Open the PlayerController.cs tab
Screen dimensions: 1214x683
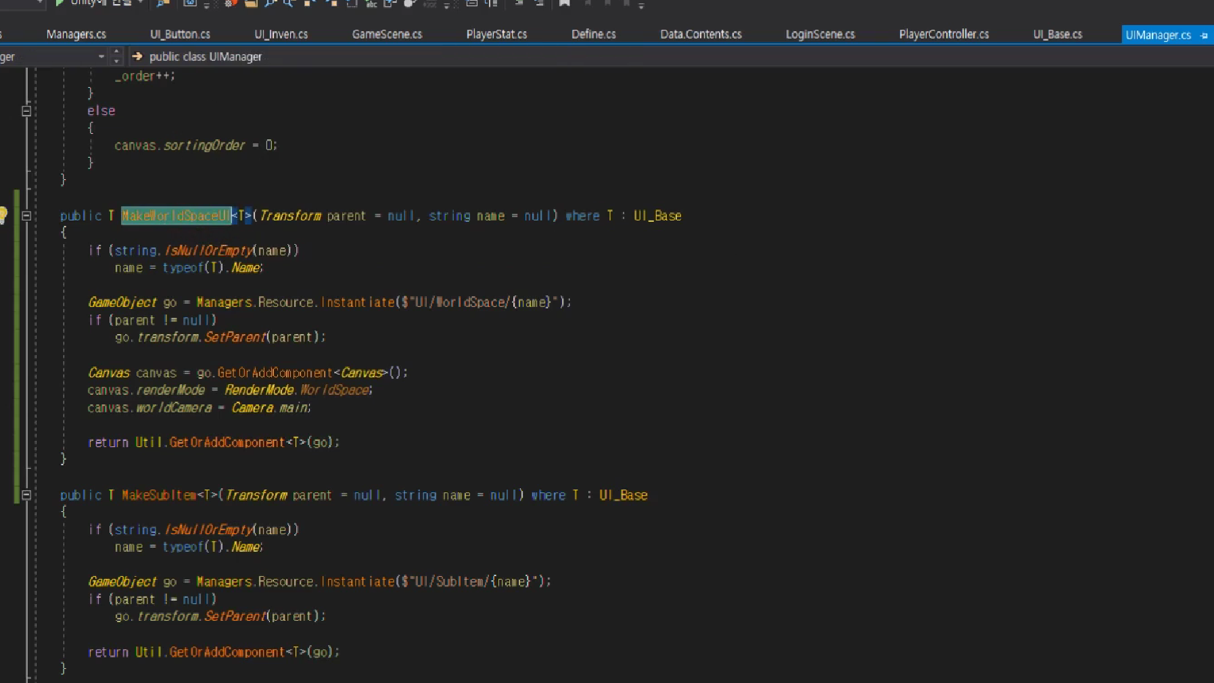point(943,34)
